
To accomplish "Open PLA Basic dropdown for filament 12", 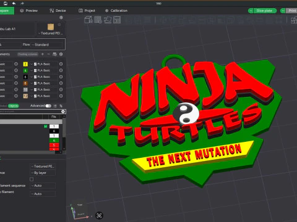I will (x=44, y=96).
